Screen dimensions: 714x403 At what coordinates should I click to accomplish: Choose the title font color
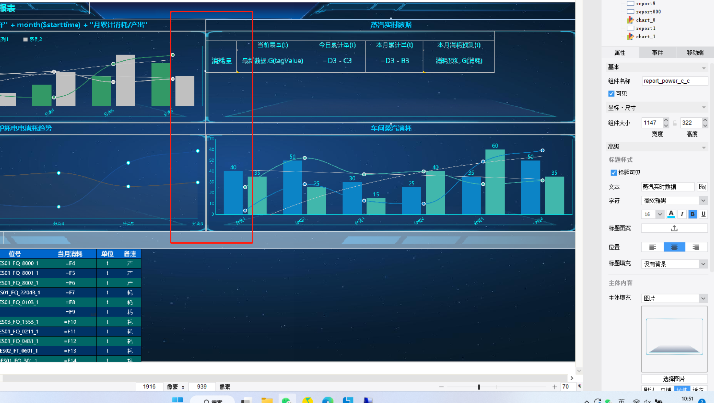[x=671, y=214]
